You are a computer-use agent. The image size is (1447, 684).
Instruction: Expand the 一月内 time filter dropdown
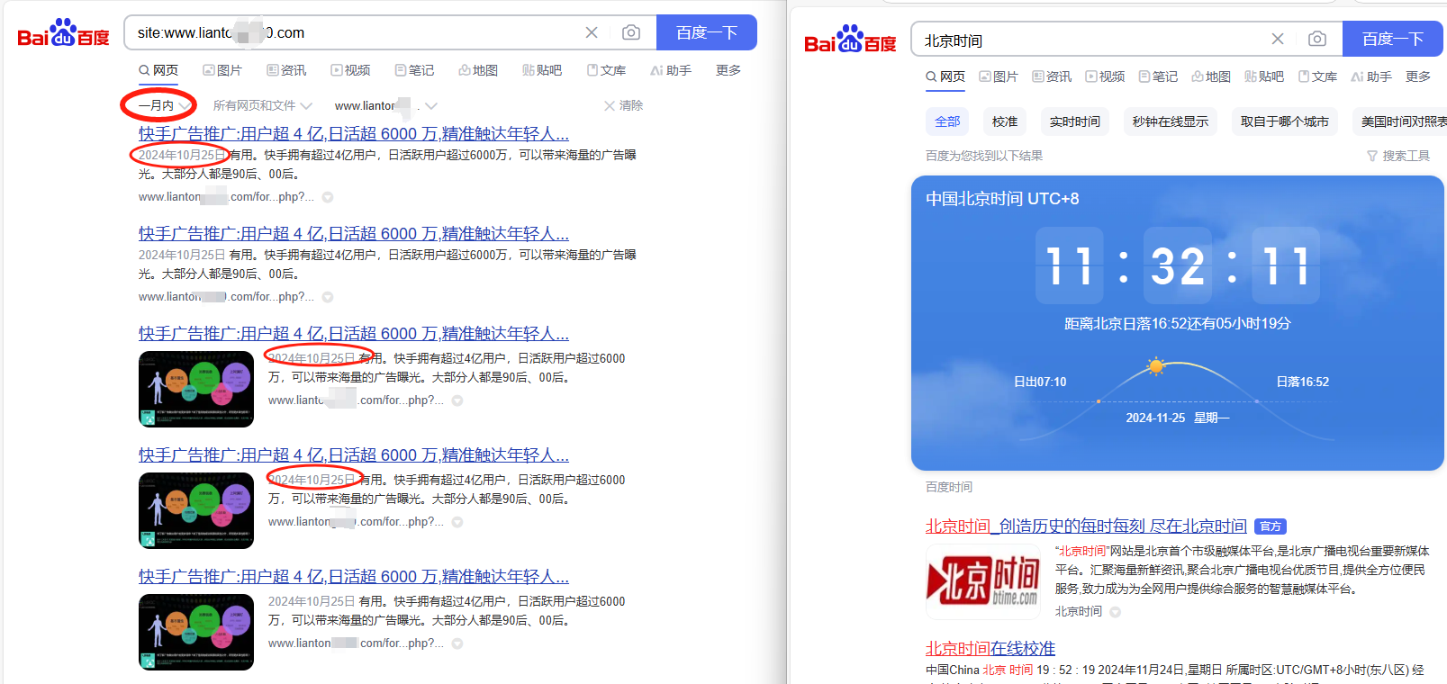(x=164, y=105)
